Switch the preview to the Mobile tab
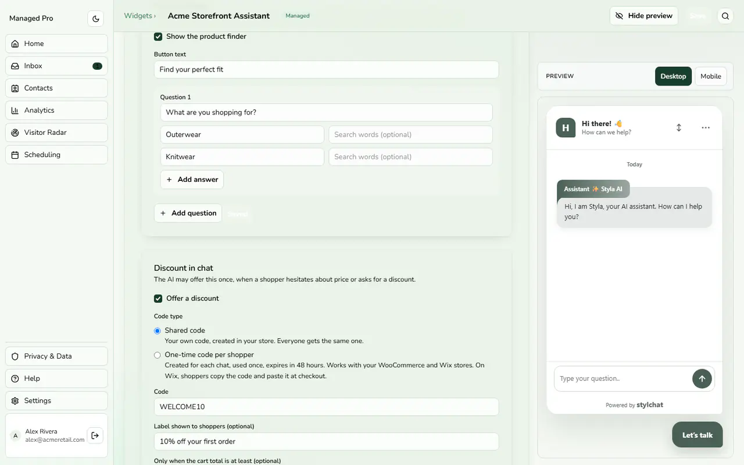The width and height of the screenshot is (744, 465). click(x=711, y=76)
